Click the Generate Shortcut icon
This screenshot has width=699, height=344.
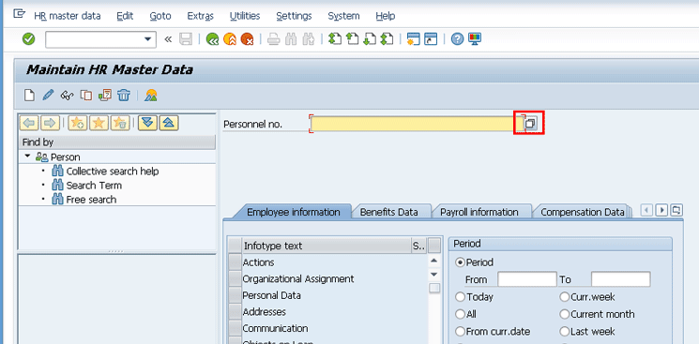tap(431, 39)
